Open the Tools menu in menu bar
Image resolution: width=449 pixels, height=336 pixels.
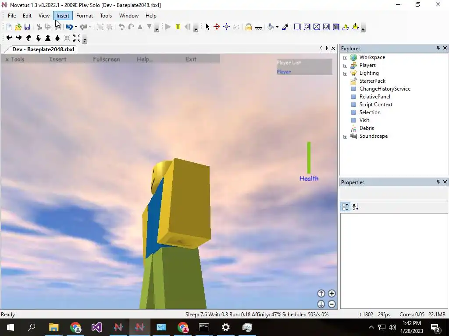pyautogui.click(x=106, y=16)
